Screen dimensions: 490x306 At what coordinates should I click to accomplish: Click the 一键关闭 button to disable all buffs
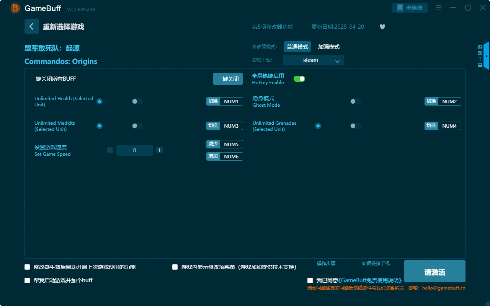pyautogui.click(x=228, y=78)
